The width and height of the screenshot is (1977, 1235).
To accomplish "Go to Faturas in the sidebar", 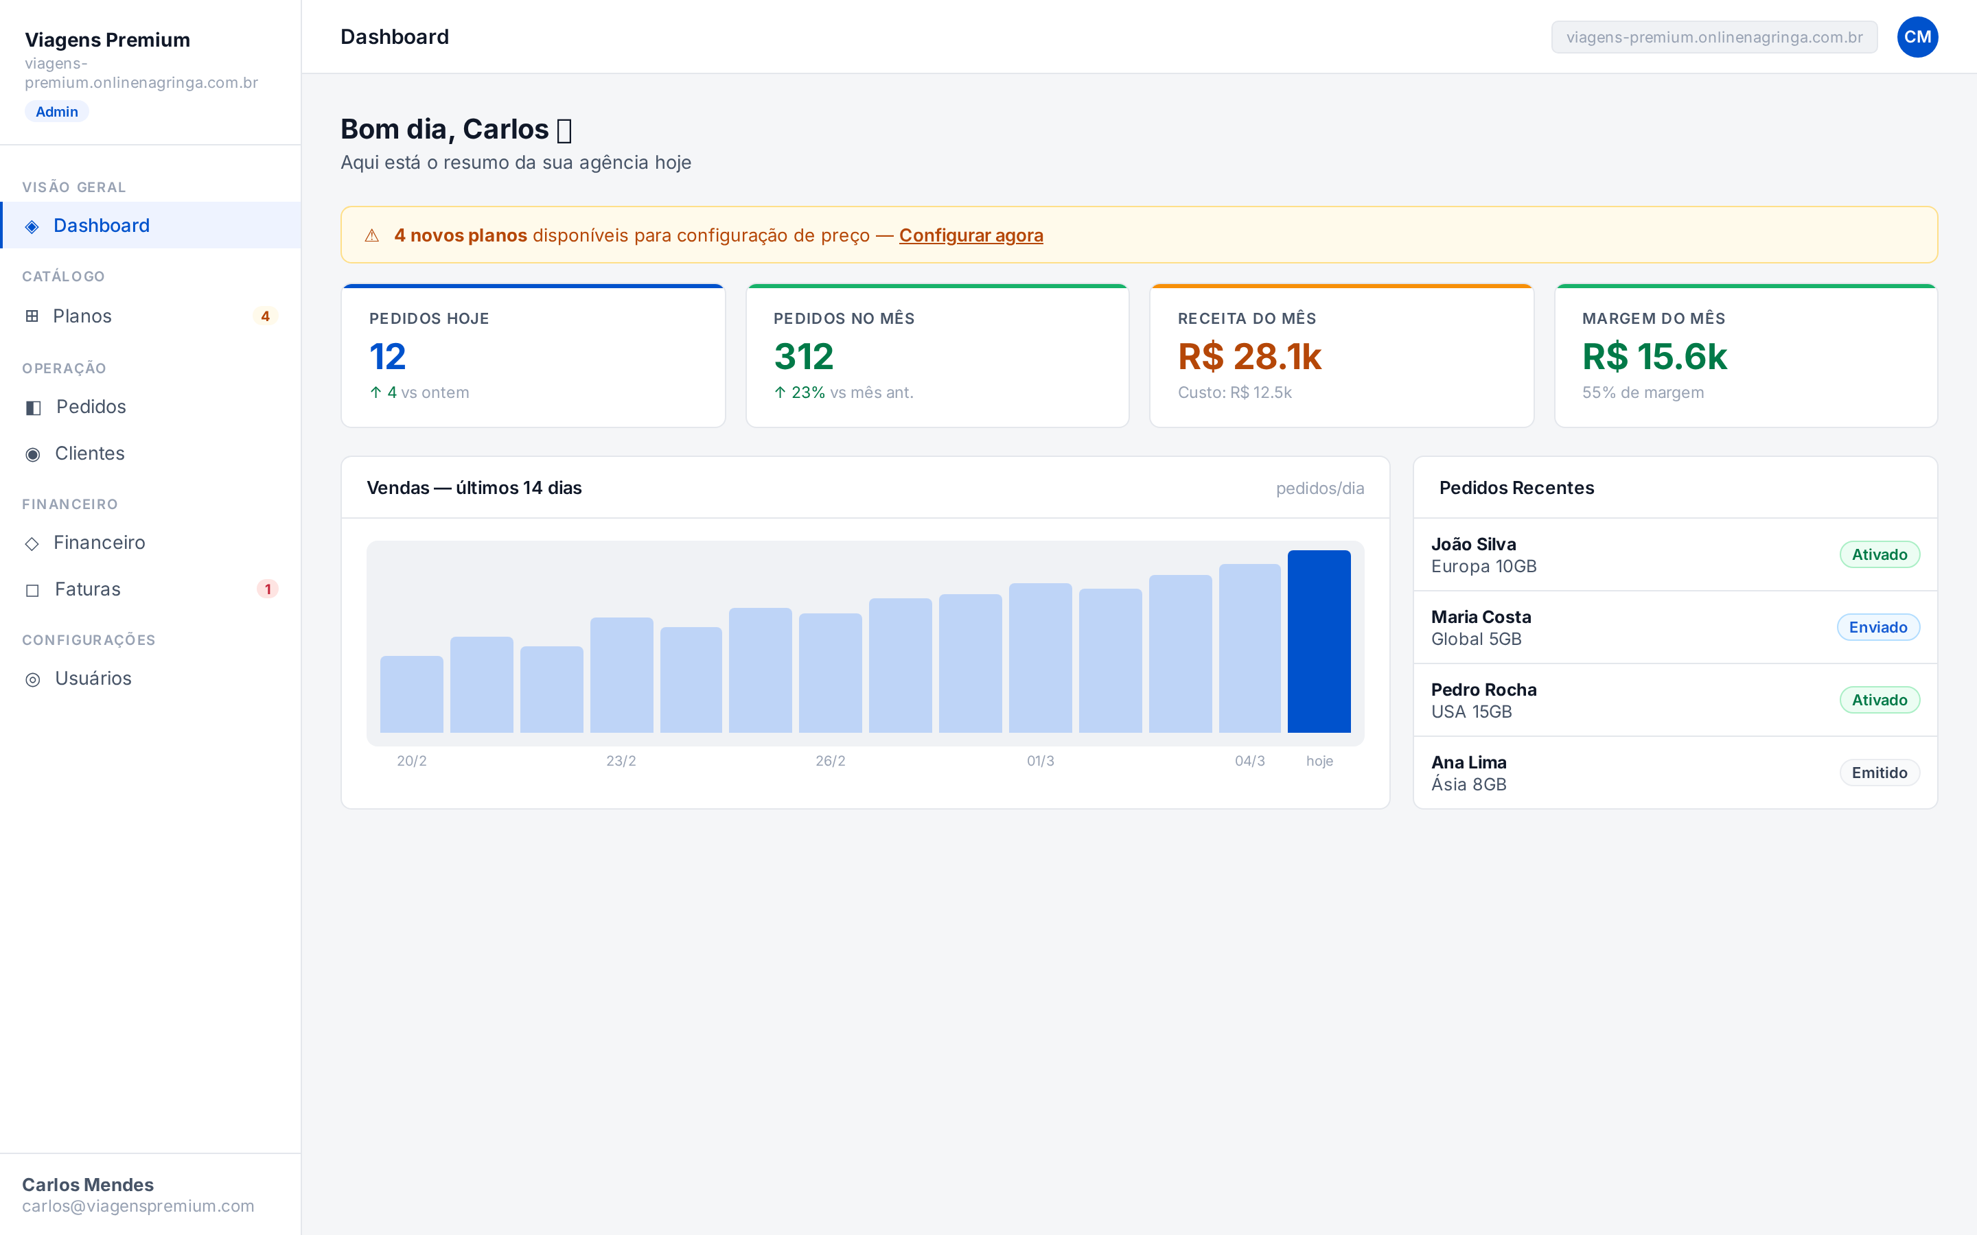I will [150, 589].
